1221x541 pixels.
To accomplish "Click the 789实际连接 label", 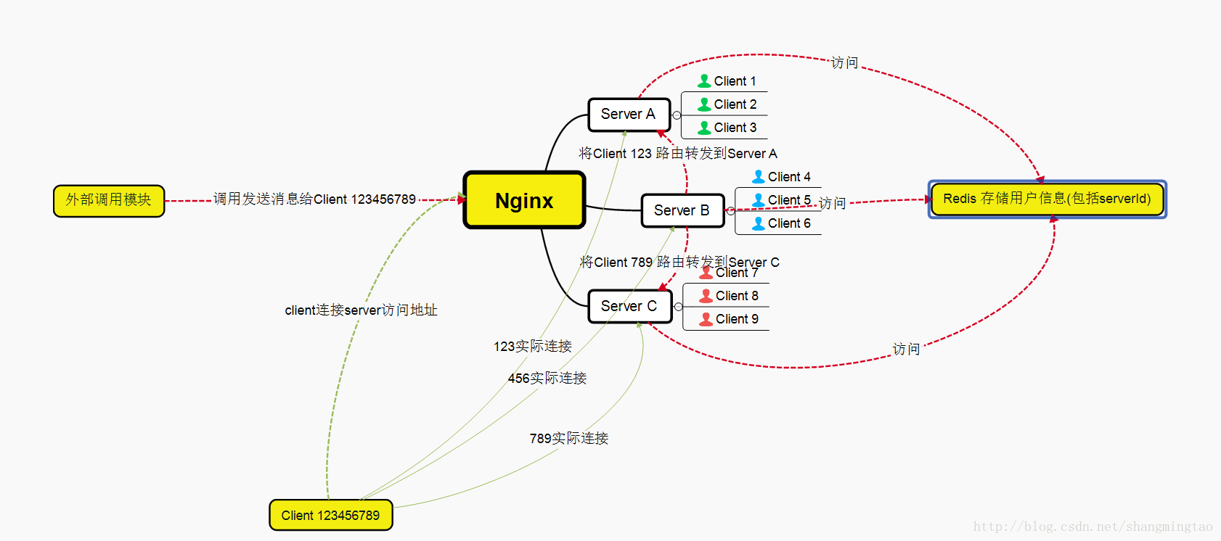I will 569,439.
